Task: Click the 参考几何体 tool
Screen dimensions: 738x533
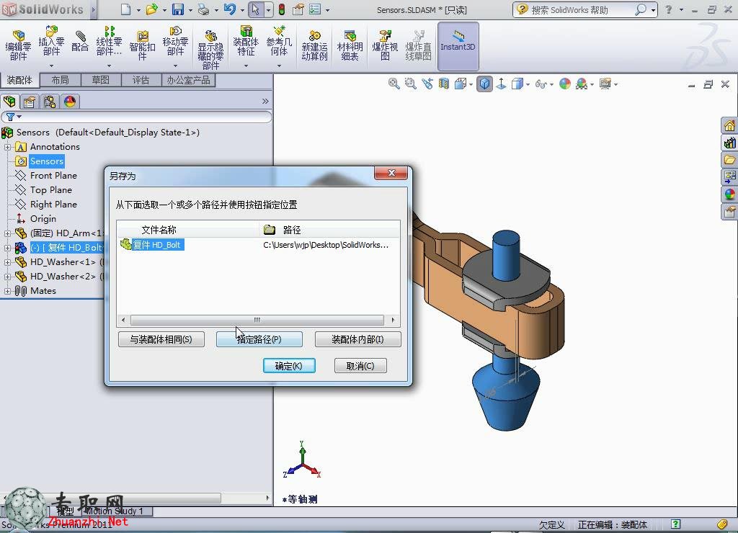Action: coord(279,41)
